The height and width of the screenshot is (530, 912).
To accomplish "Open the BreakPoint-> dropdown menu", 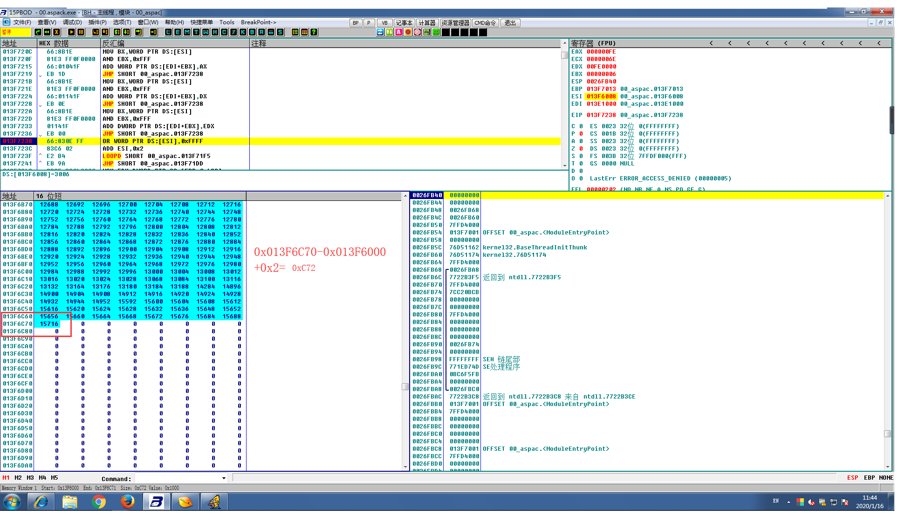I will 258,22.
